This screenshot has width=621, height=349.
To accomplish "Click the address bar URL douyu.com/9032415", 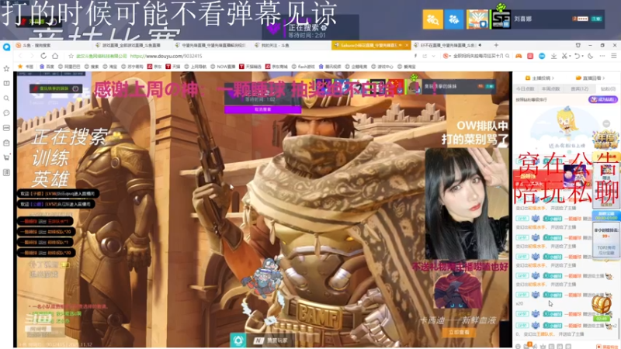I will pos(166,56).
